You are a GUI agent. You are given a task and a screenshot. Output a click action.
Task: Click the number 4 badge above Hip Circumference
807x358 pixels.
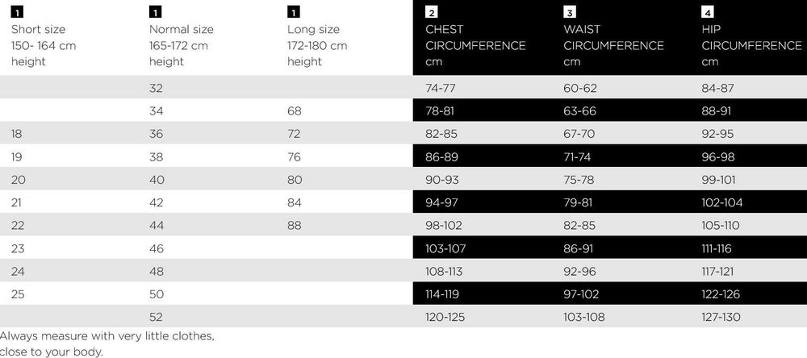point(708,12)
